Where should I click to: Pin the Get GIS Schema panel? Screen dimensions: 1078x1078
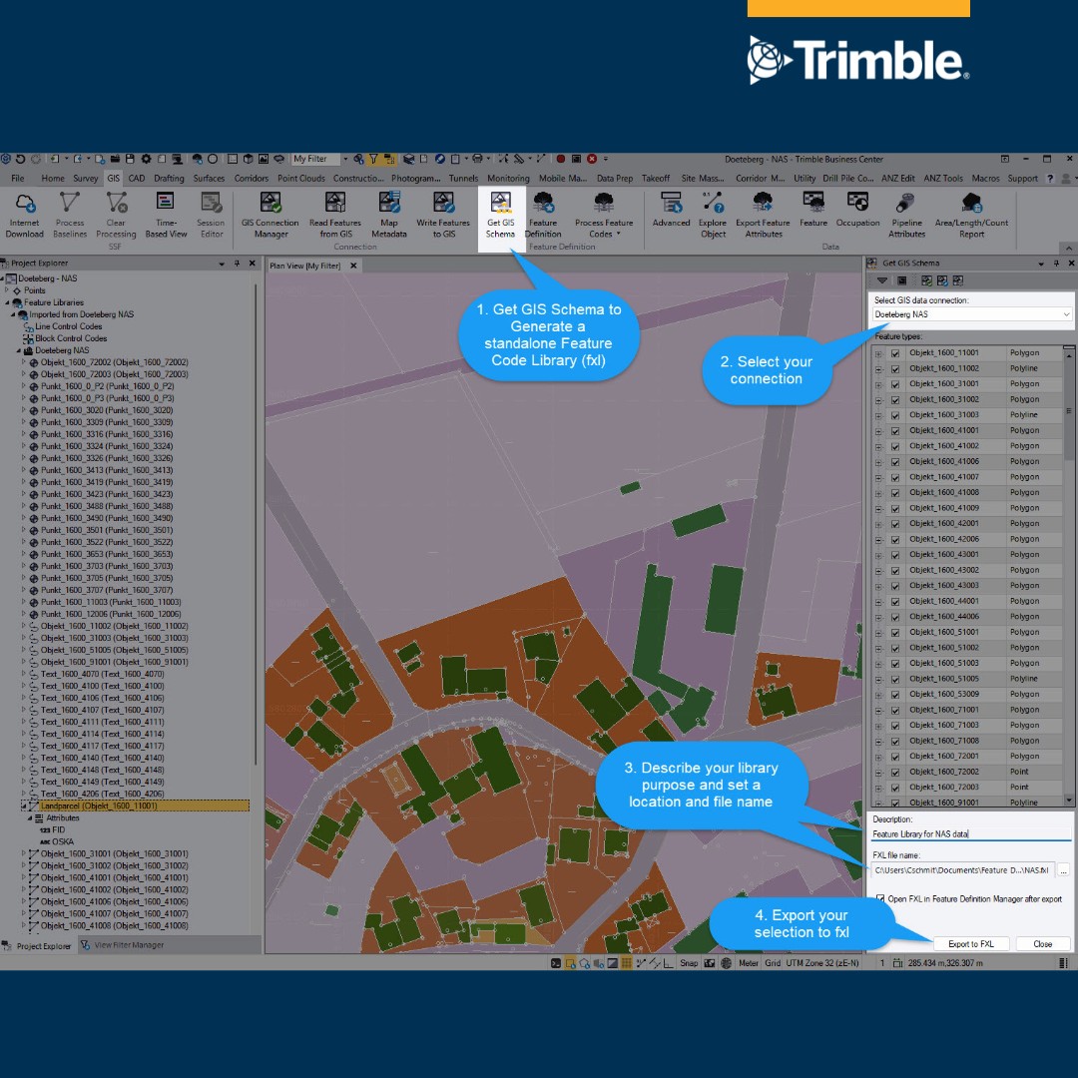pos(1056,264)
